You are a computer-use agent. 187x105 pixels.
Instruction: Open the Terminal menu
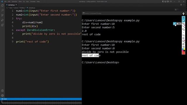(x=33, y=1)
